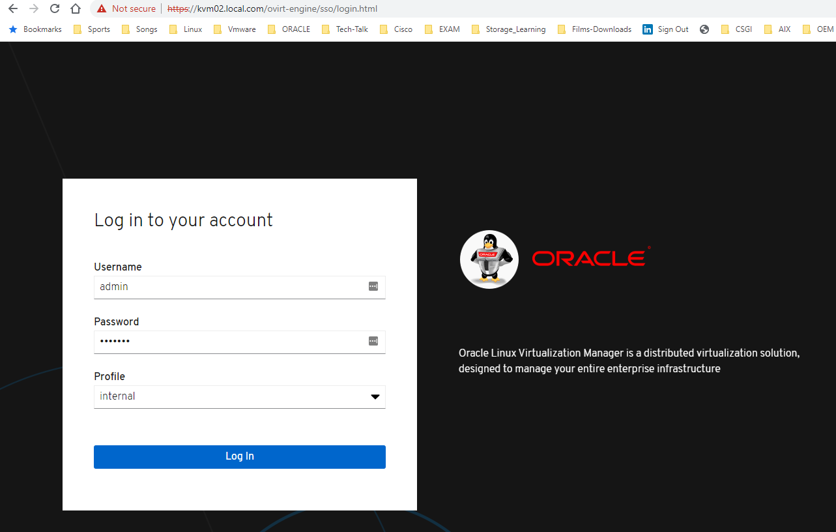836x532 pixels.
Task: Open the EXAM bookmark folder
Action: pos(442,29)
